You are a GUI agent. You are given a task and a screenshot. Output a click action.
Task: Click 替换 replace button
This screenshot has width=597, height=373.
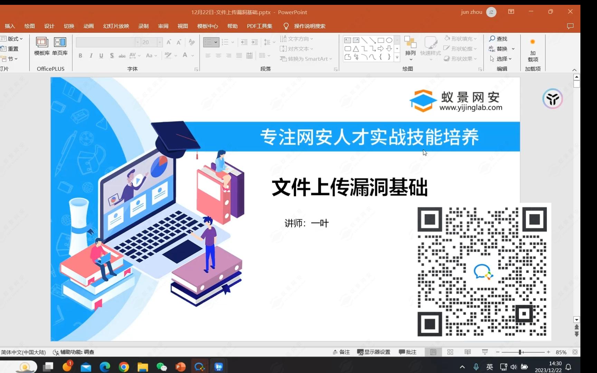pos(498,49)
